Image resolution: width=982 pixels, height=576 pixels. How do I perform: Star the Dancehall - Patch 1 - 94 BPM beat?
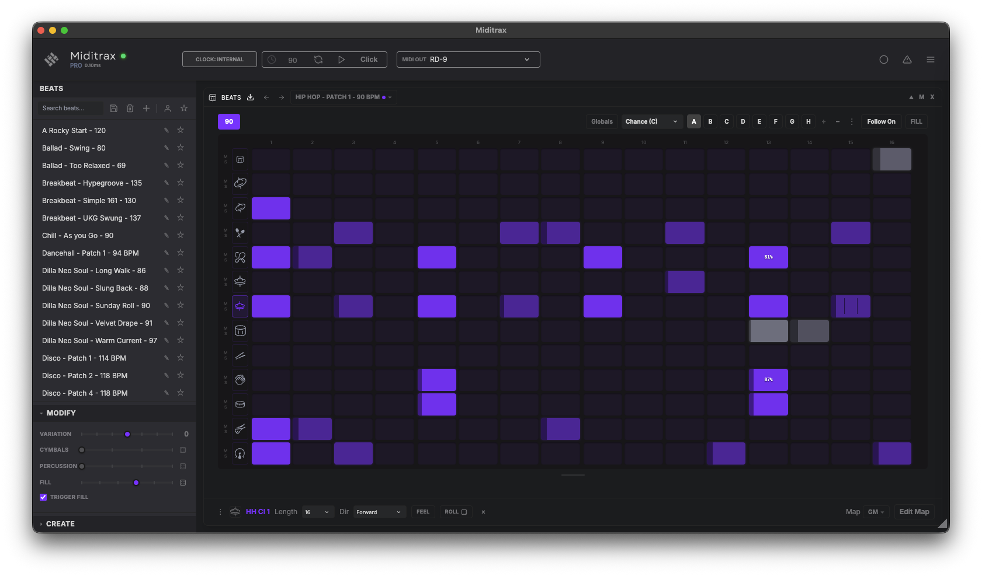point(181,253)
